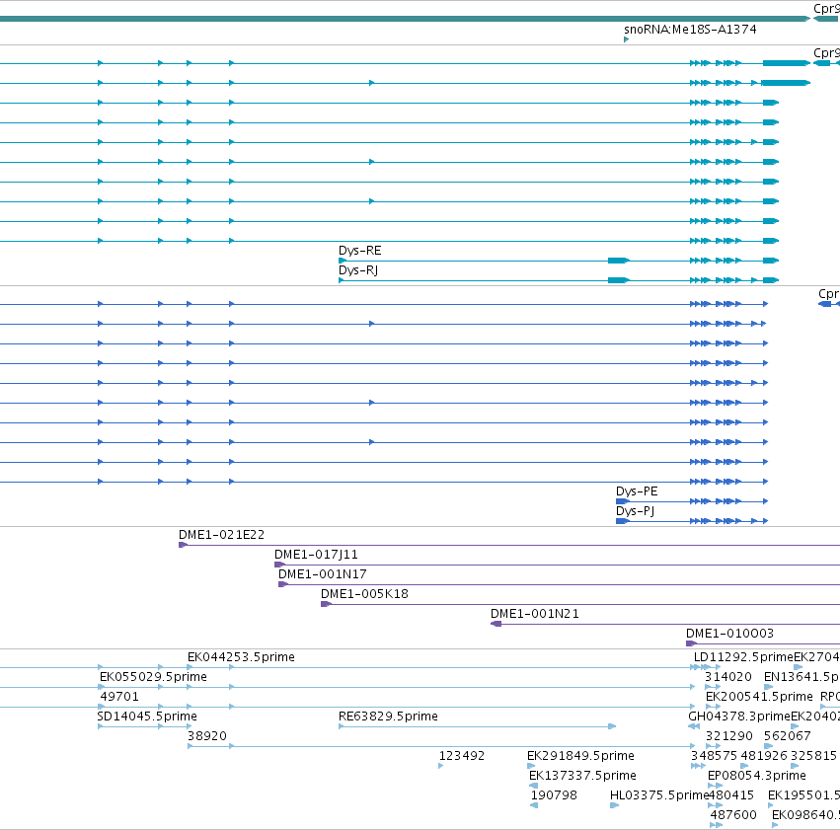Click the 190798 reverse arrow glyph

point(534,805)
